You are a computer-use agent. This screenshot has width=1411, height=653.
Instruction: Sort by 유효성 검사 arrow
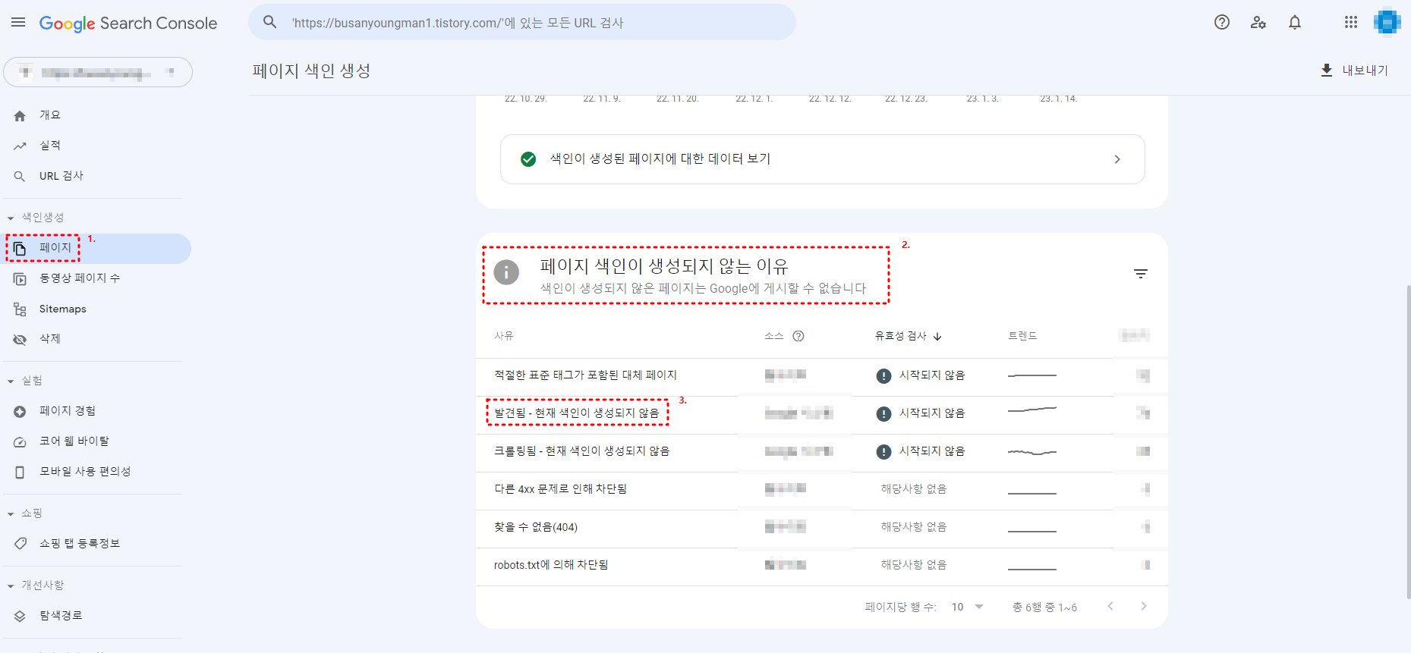937,336
